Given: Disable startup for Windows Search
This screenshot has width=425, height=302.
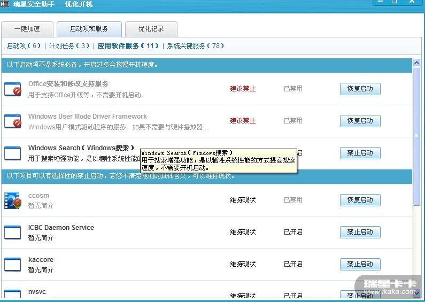Looking at the screenshot, I should [360, 153].
